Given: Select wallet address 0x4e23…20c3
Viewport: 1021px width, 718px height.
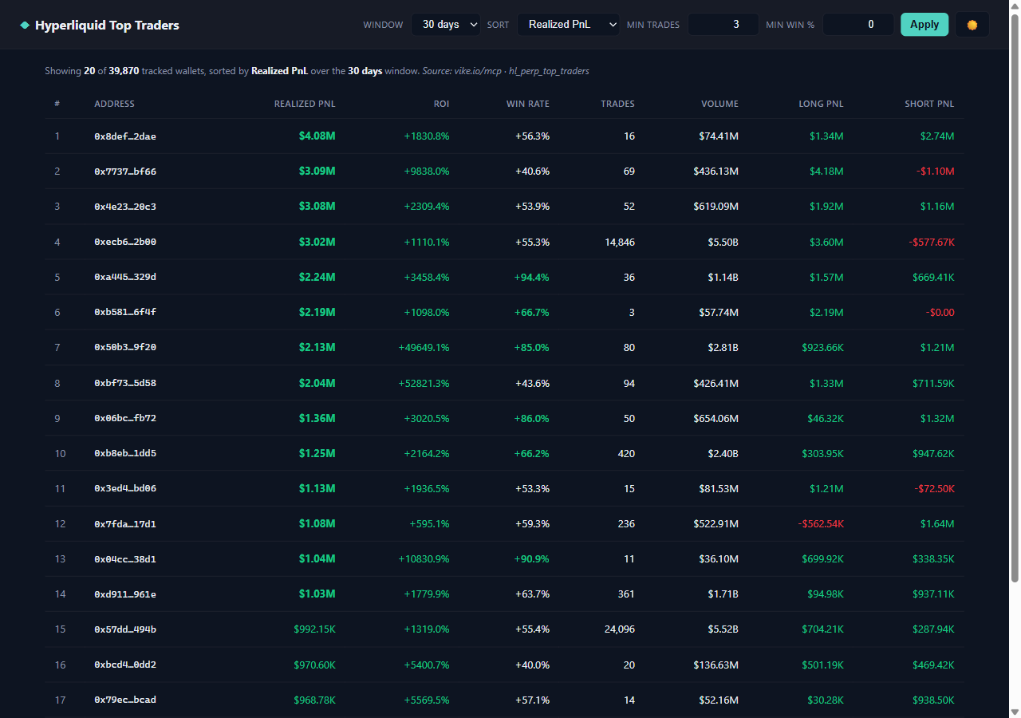Looking at the screenshot, I should pyautogui.click(x=125, y=207).
